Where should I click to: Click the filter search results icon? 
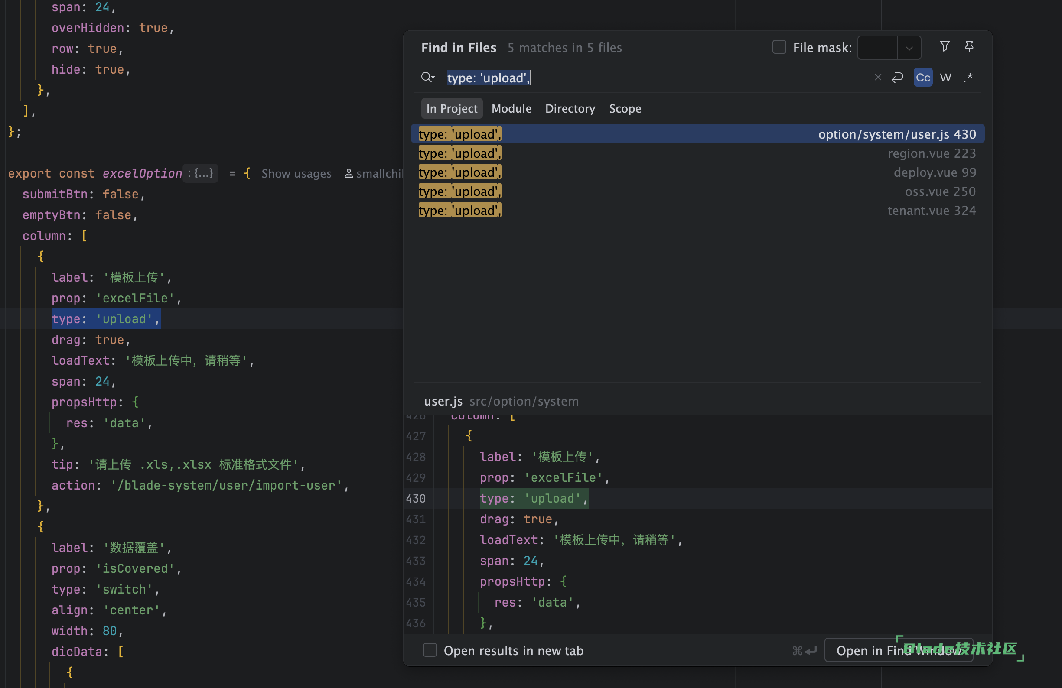(x=944, y=46)
